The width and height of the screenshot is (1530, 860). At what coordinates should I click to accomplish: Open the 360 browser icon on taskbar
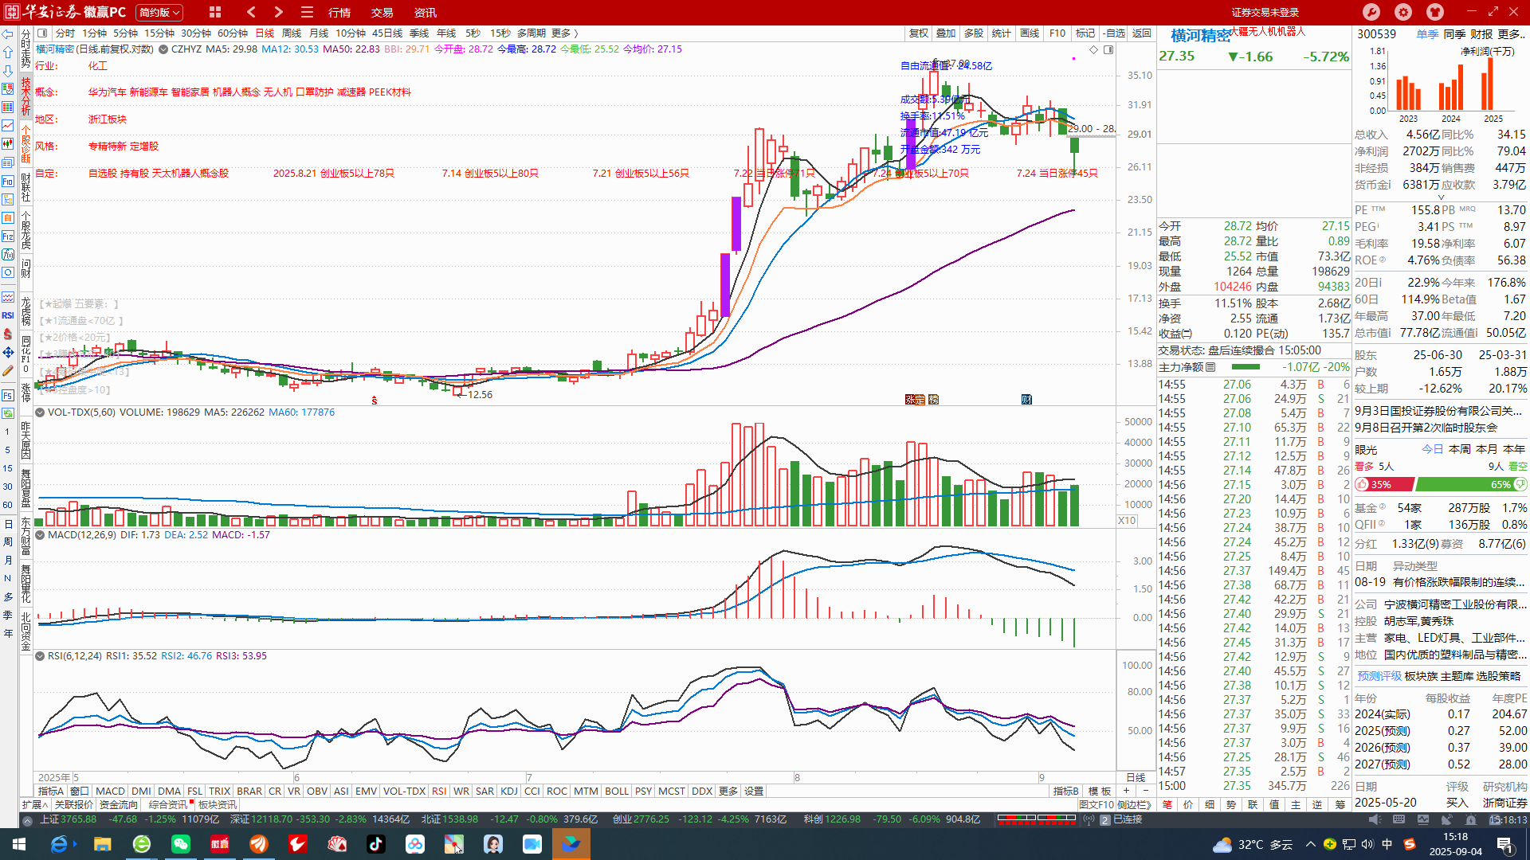pos(142,844)
